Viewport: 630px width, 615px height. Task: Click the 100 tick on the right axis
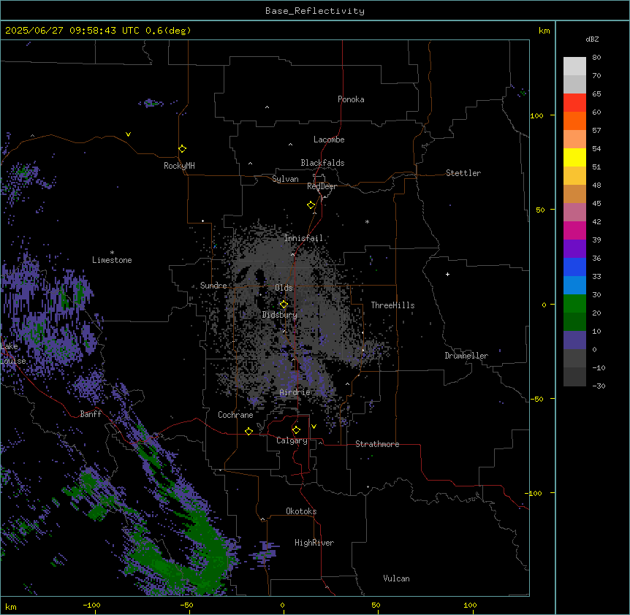[536, 116]
